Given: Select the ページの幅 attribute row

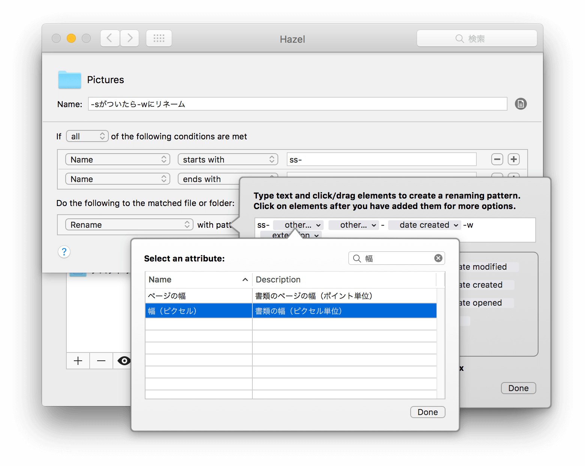Looking at the screenshot, I should tap(291, 296).
